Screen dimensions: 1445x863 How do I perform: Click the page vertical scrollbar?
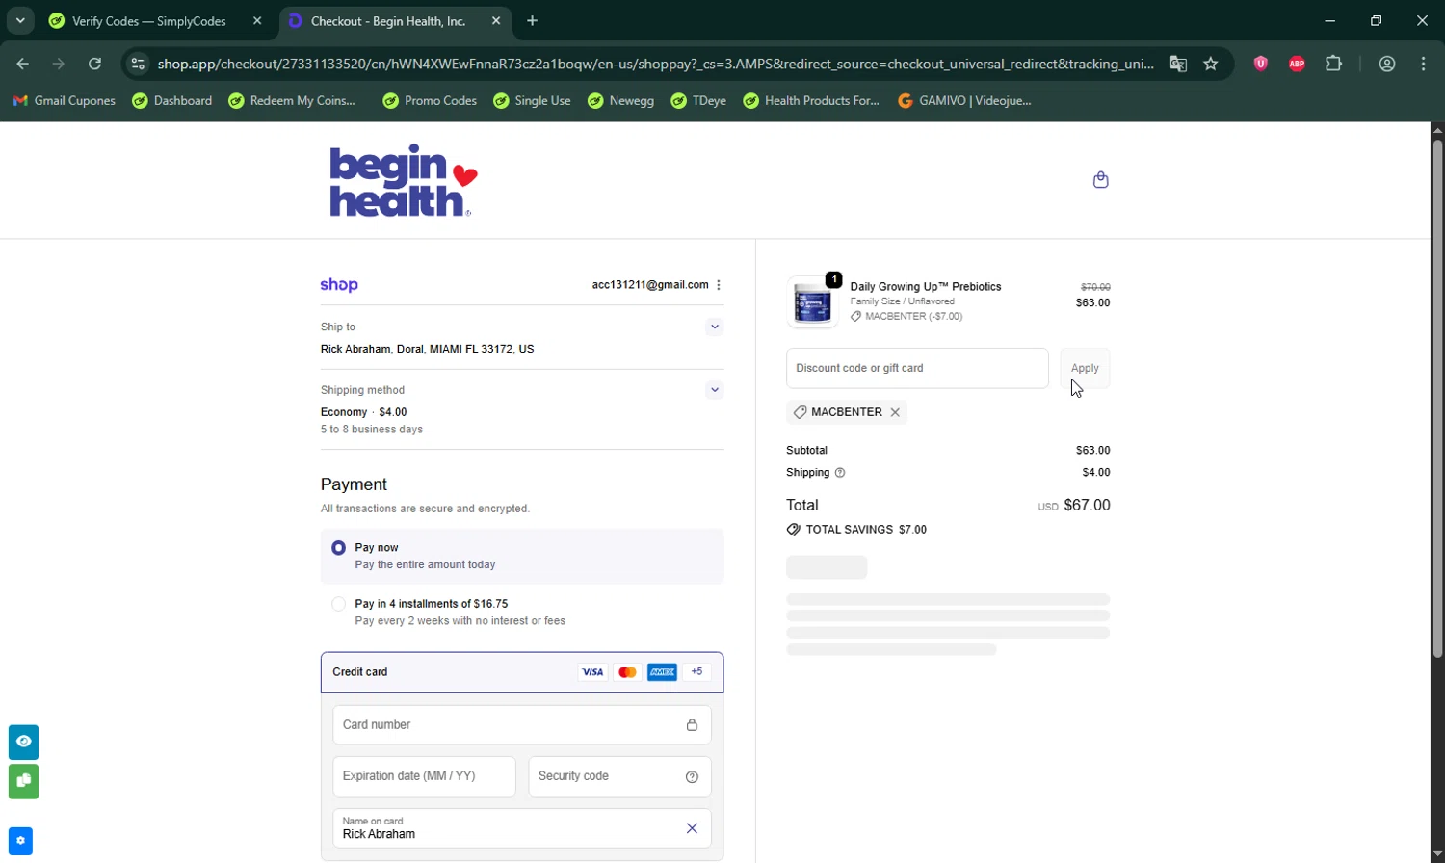point(1437,400)
